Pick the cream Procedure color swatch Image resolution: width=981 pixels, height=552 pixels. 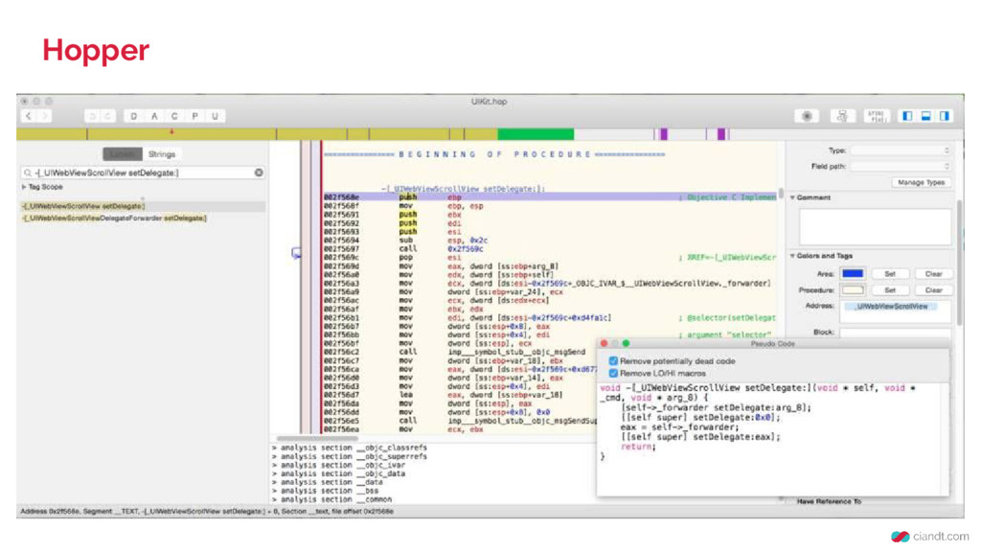853,289
